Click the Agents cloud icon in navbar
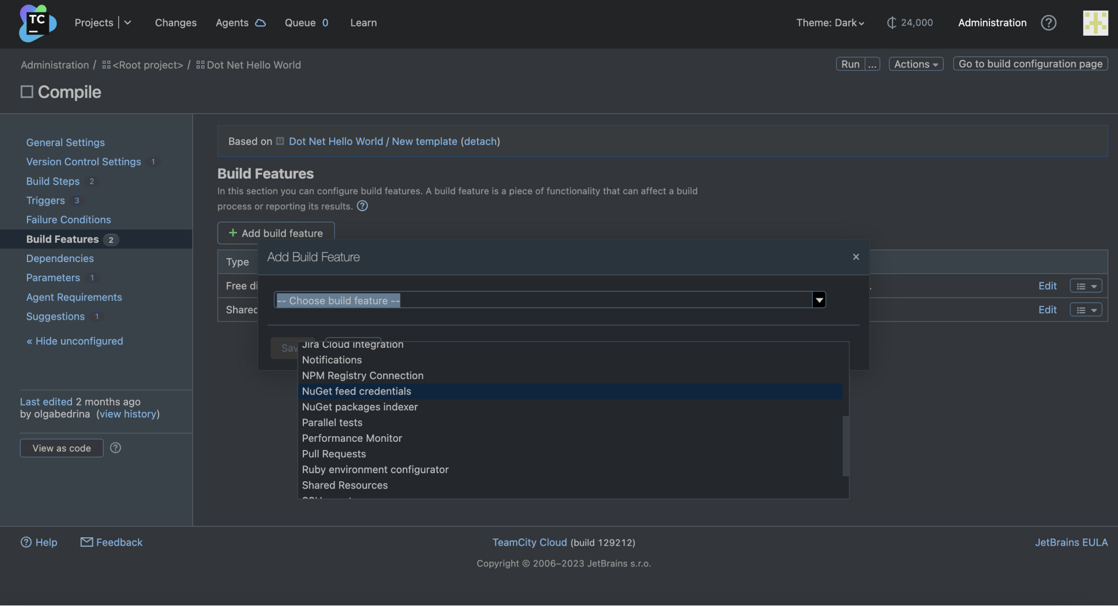The image size is (1118, 606). tap(261, 21)
